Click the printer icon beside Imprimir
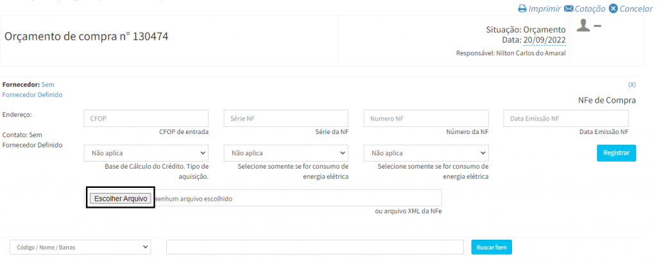 coord(522,9)
